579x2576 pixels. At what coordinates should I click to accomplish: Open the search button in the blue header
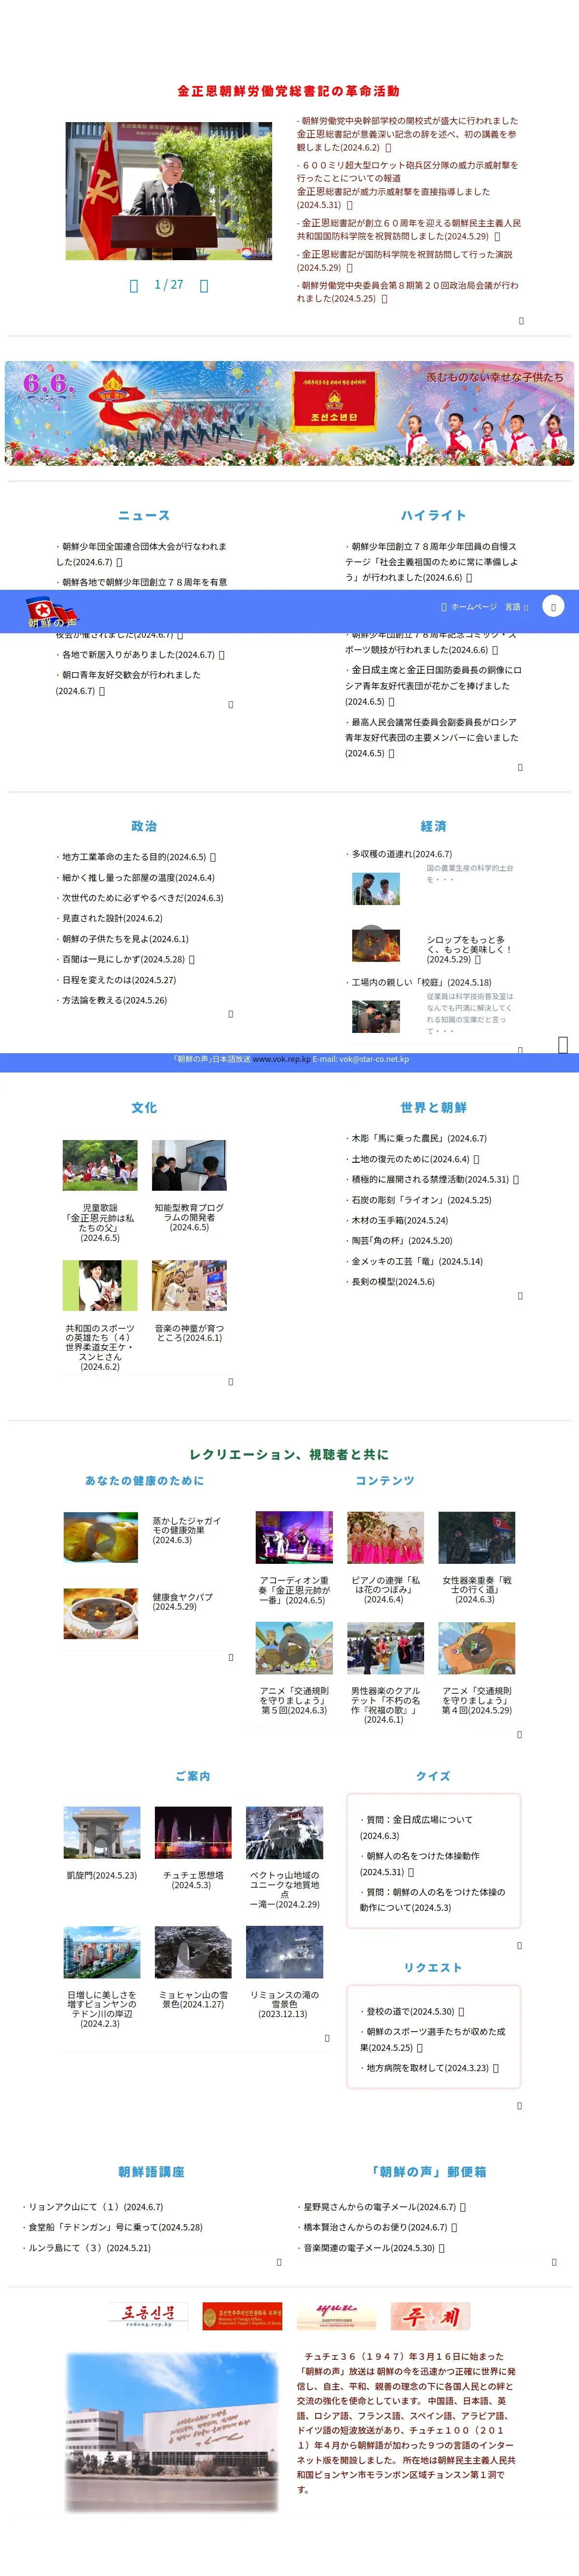(553, 607)
